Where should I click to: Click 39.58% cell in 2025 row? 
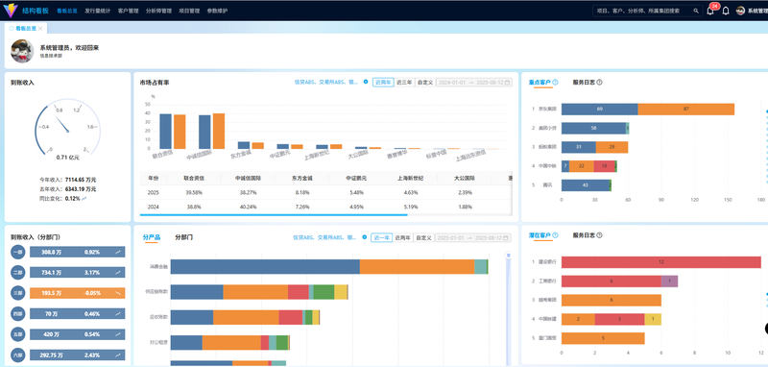click(x=195, y=192)
